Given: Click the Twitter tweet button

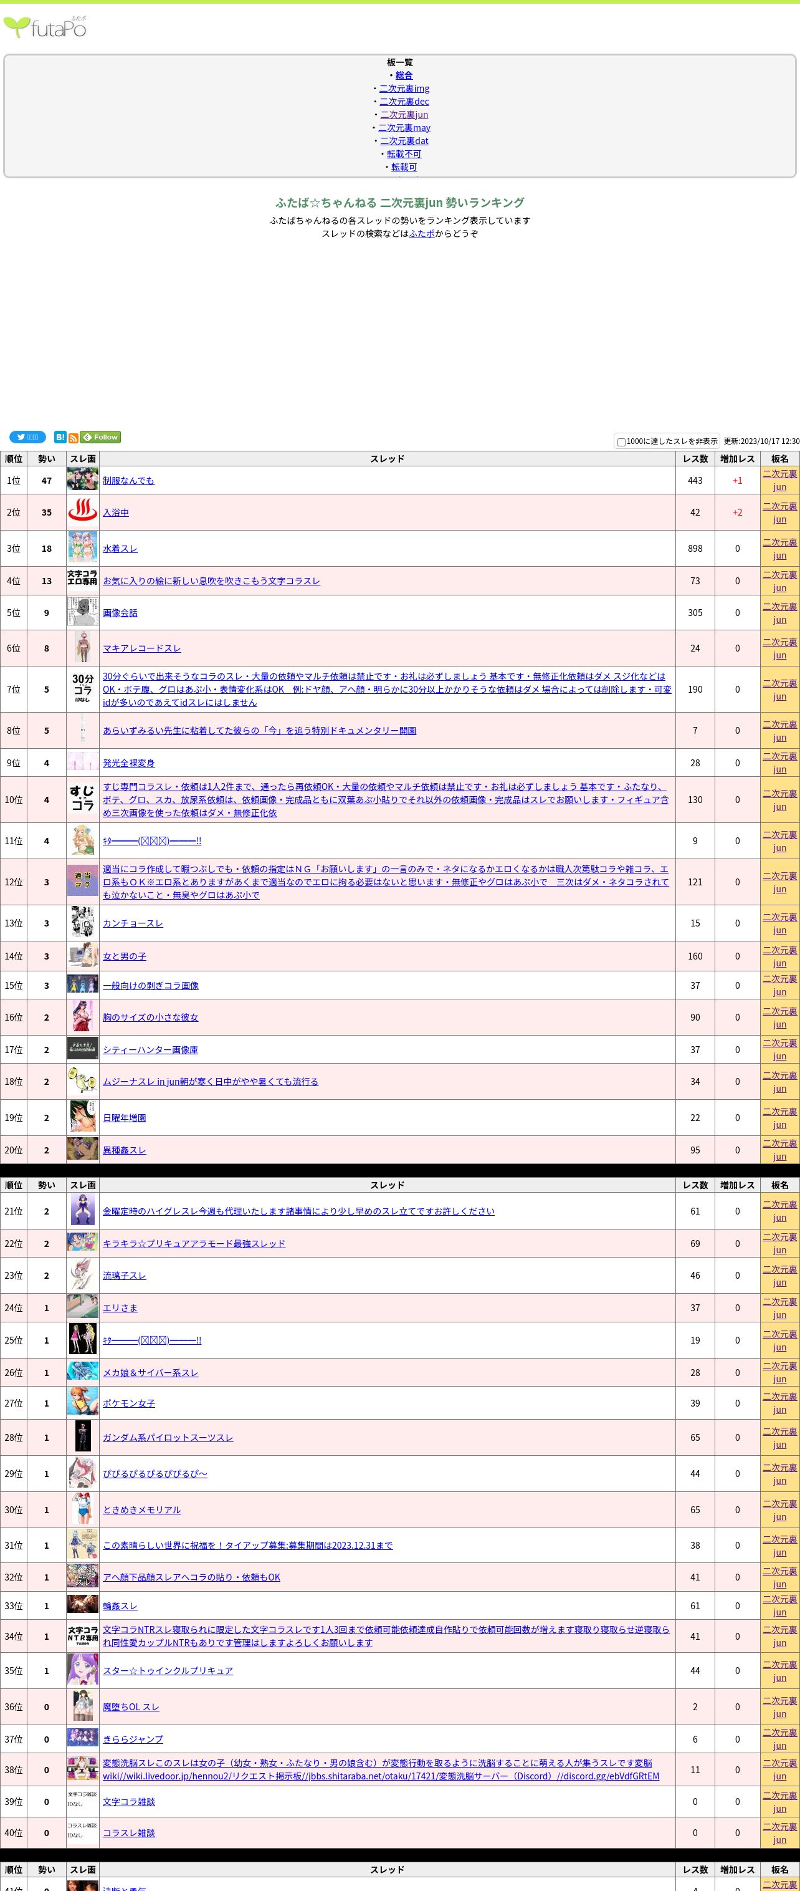Looking at the screenshot, I should (28, 437).
